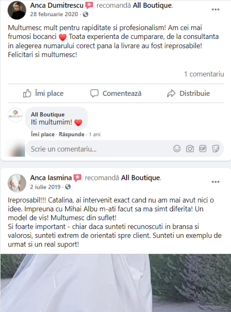231x312 pixels.
Task: Open the white dress photo in the post
Action: [x=115, y=283]
